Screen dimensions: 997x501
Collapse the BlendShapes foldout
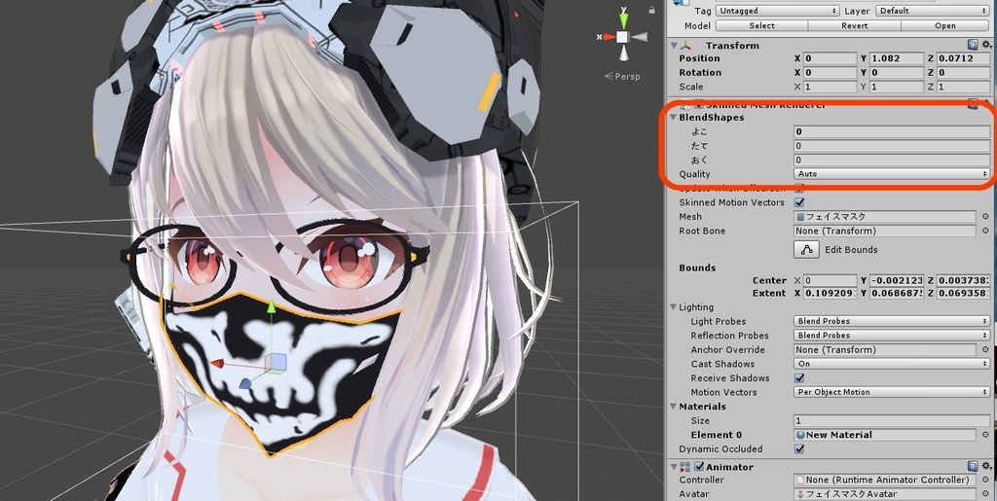[674, 118]
